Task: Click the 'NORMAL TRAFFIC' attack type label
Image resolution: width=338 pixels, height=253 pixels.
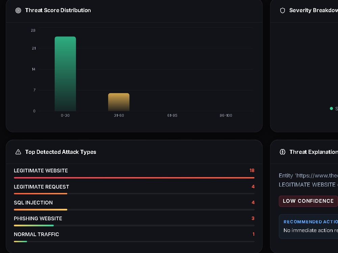Action: pyautogui.click(x=37, y=234)
